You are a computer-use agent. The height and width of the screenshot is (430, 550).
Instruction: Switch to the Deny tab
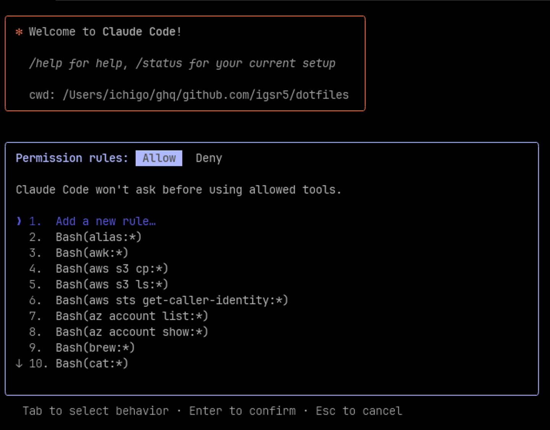(209, 158)
